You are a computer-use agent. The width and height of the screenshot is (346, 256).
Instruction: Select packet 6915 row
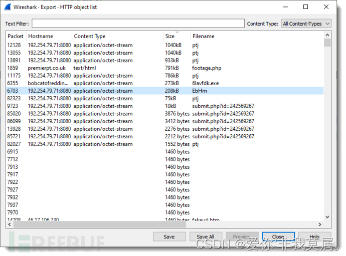click(x=164, y=152)
